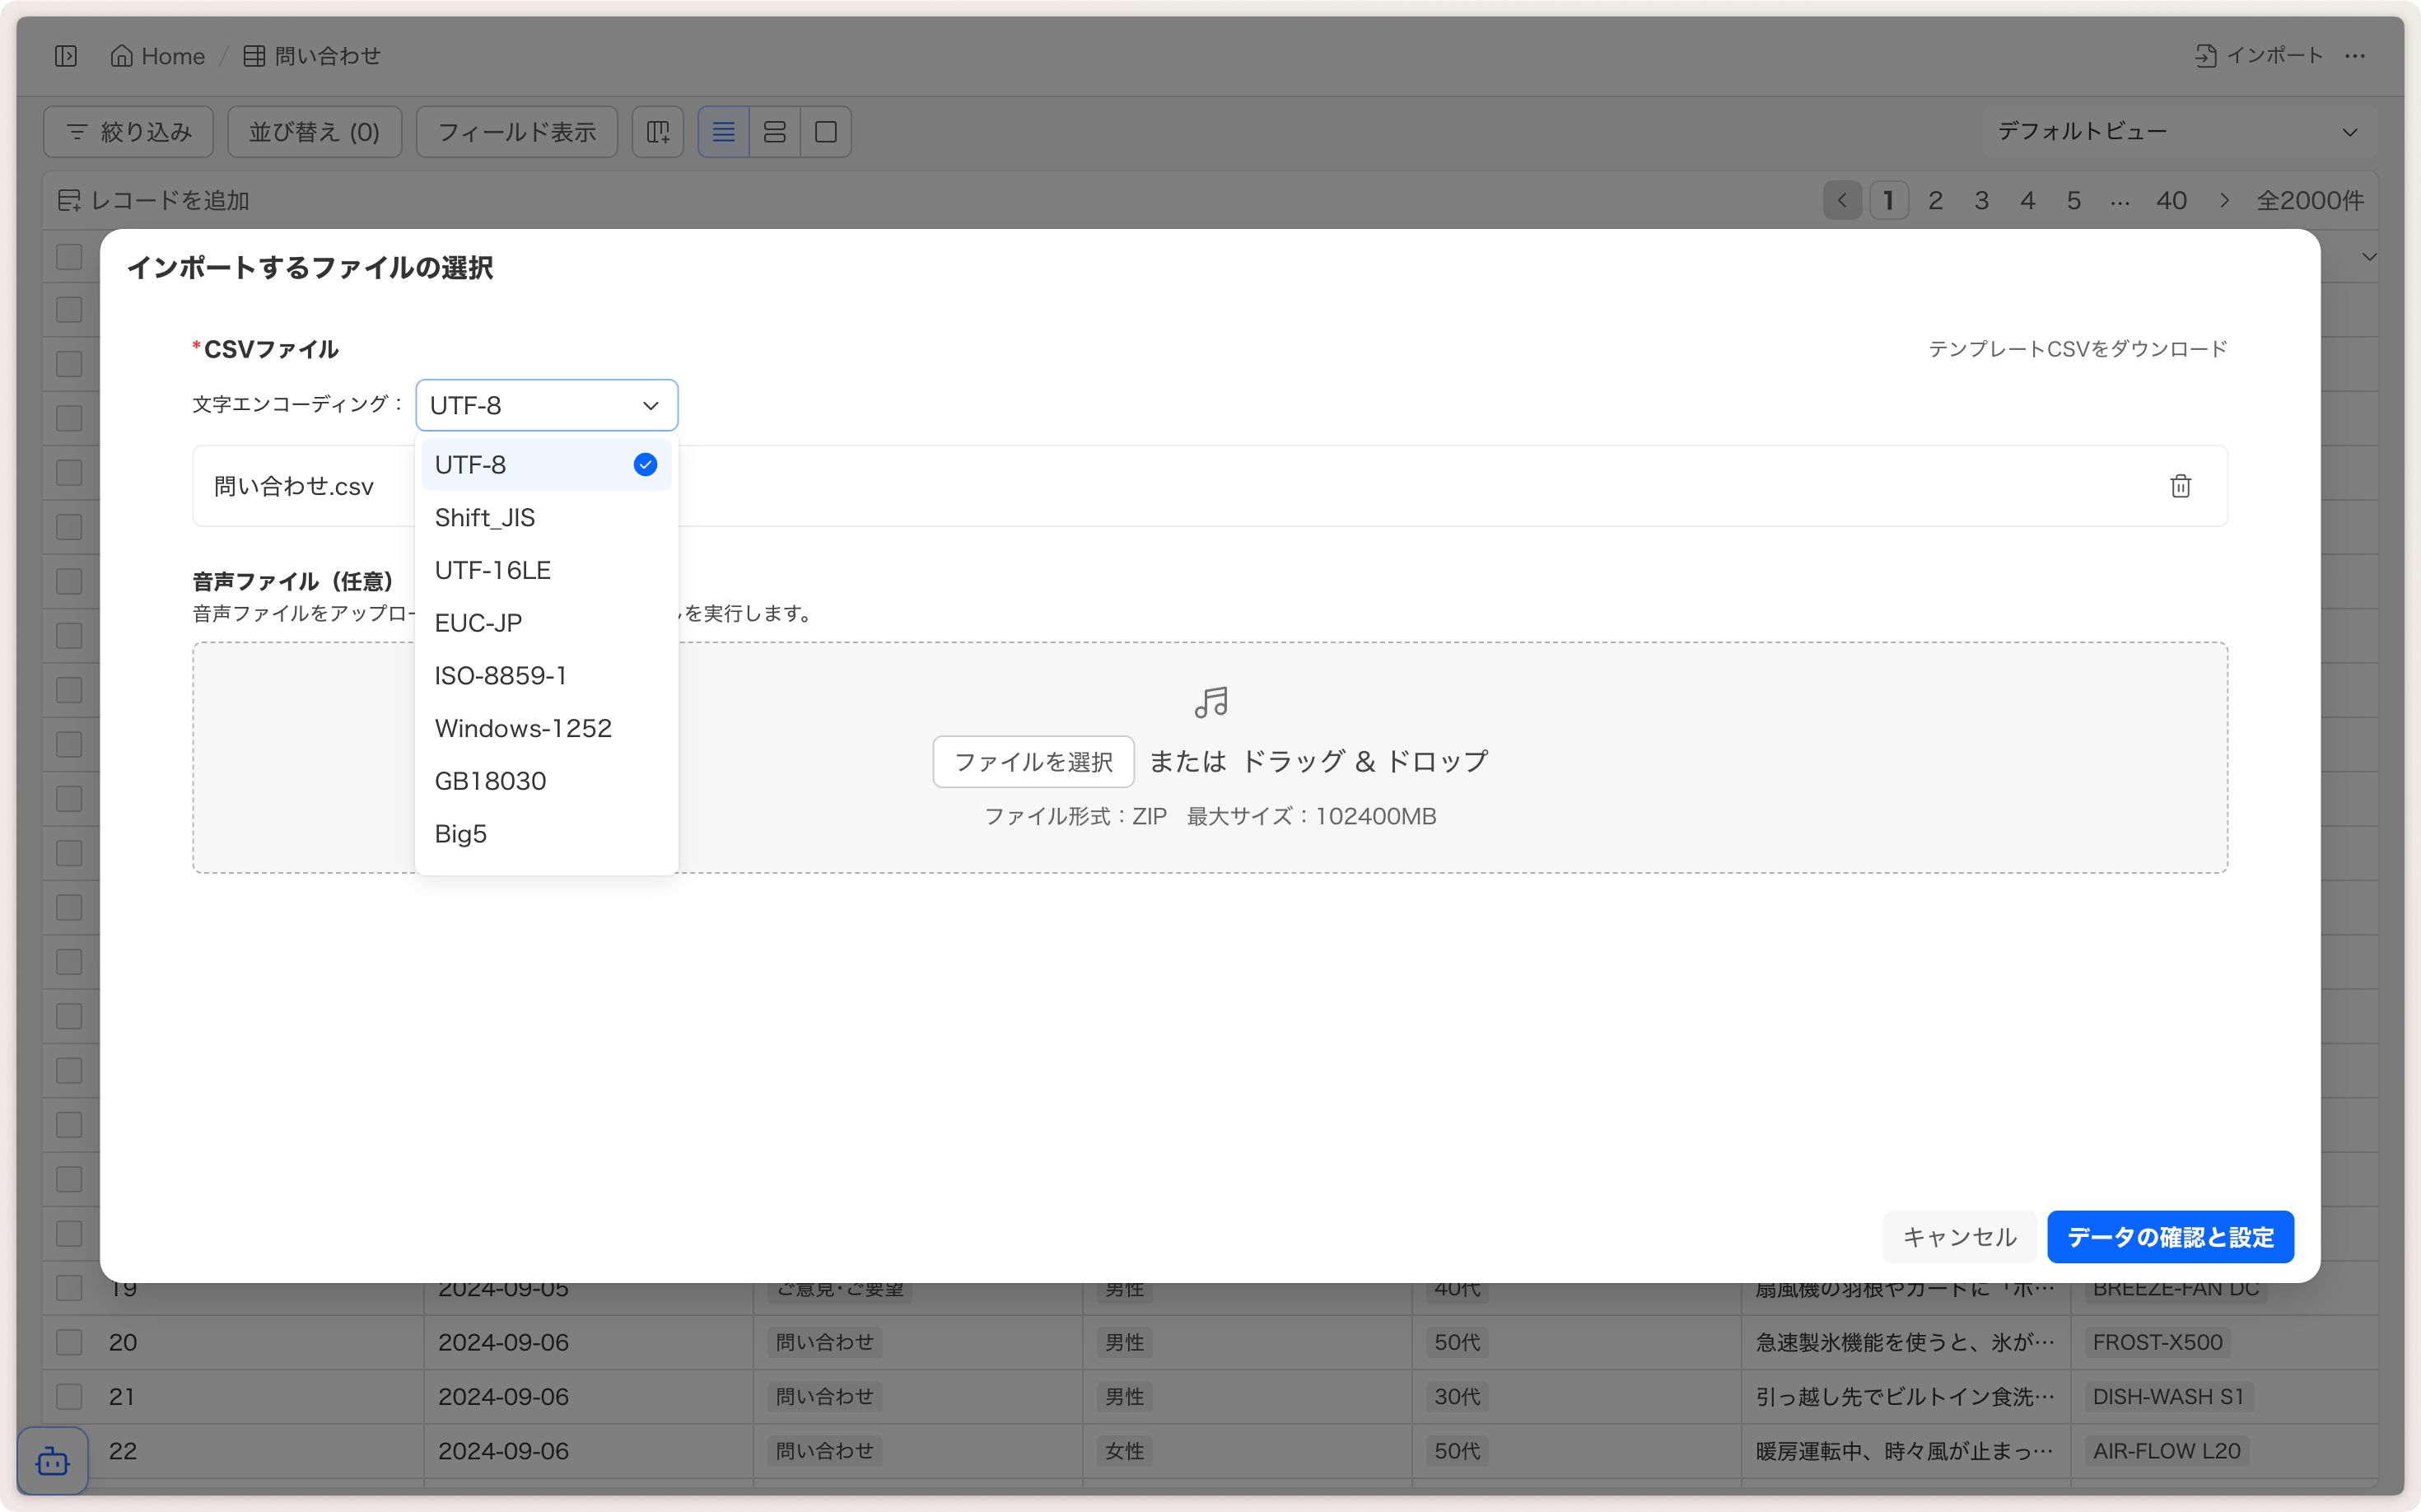Click the Home breadcrumb icon

[121, 56]
